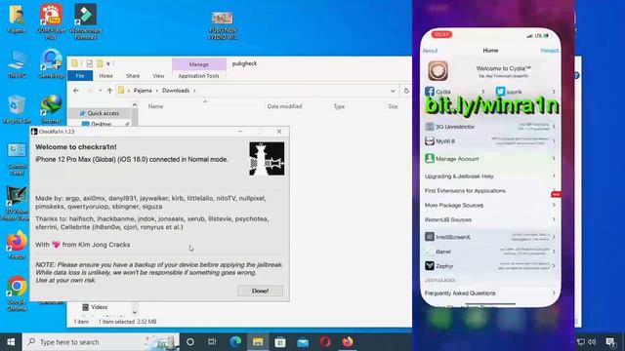The image size is (625, 351).
Task: Open More Package Sources in Cydia
Action: [x=490, y=206]
